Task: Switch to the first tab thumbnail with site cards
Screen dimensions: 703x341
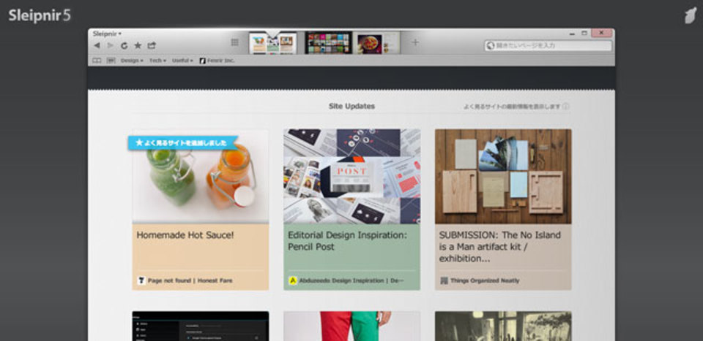Action: (x=272, y=43)
